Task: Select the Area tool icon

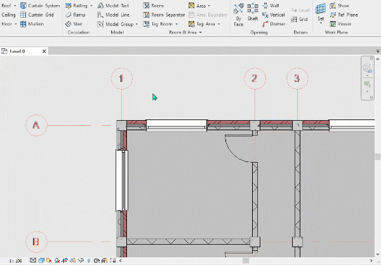Action: [192, 6]
